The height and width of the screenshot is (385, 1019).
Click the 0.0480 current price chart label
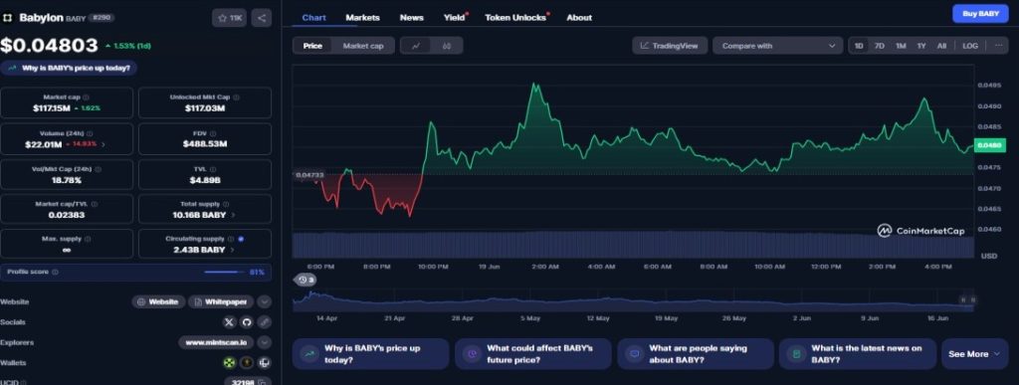(990, 145)
